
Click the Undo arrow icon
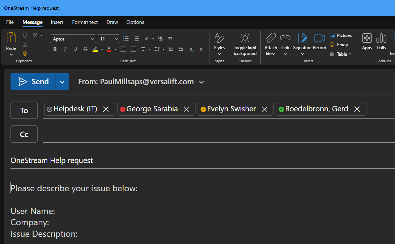coord(35,35)
